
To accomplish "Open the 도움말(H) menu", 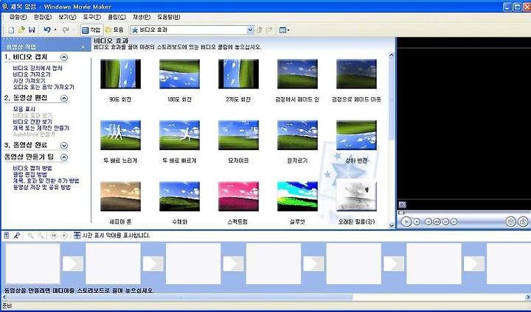I will 169,17.
